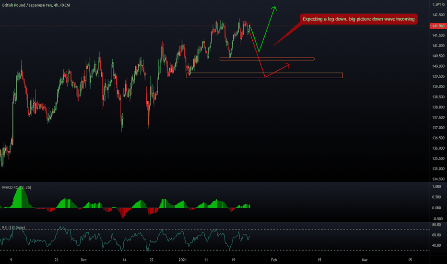Screen dimensions: 447x264
Task: Click the 140.000 price axis label
Action: click(x=438, y=66)
